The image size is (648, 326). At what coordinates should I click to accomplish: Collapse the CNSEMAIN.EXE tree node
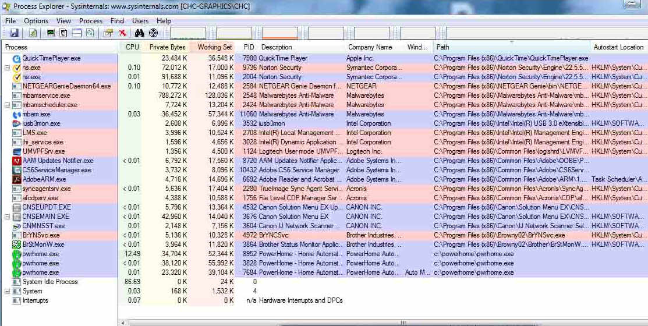coord(6,217)
